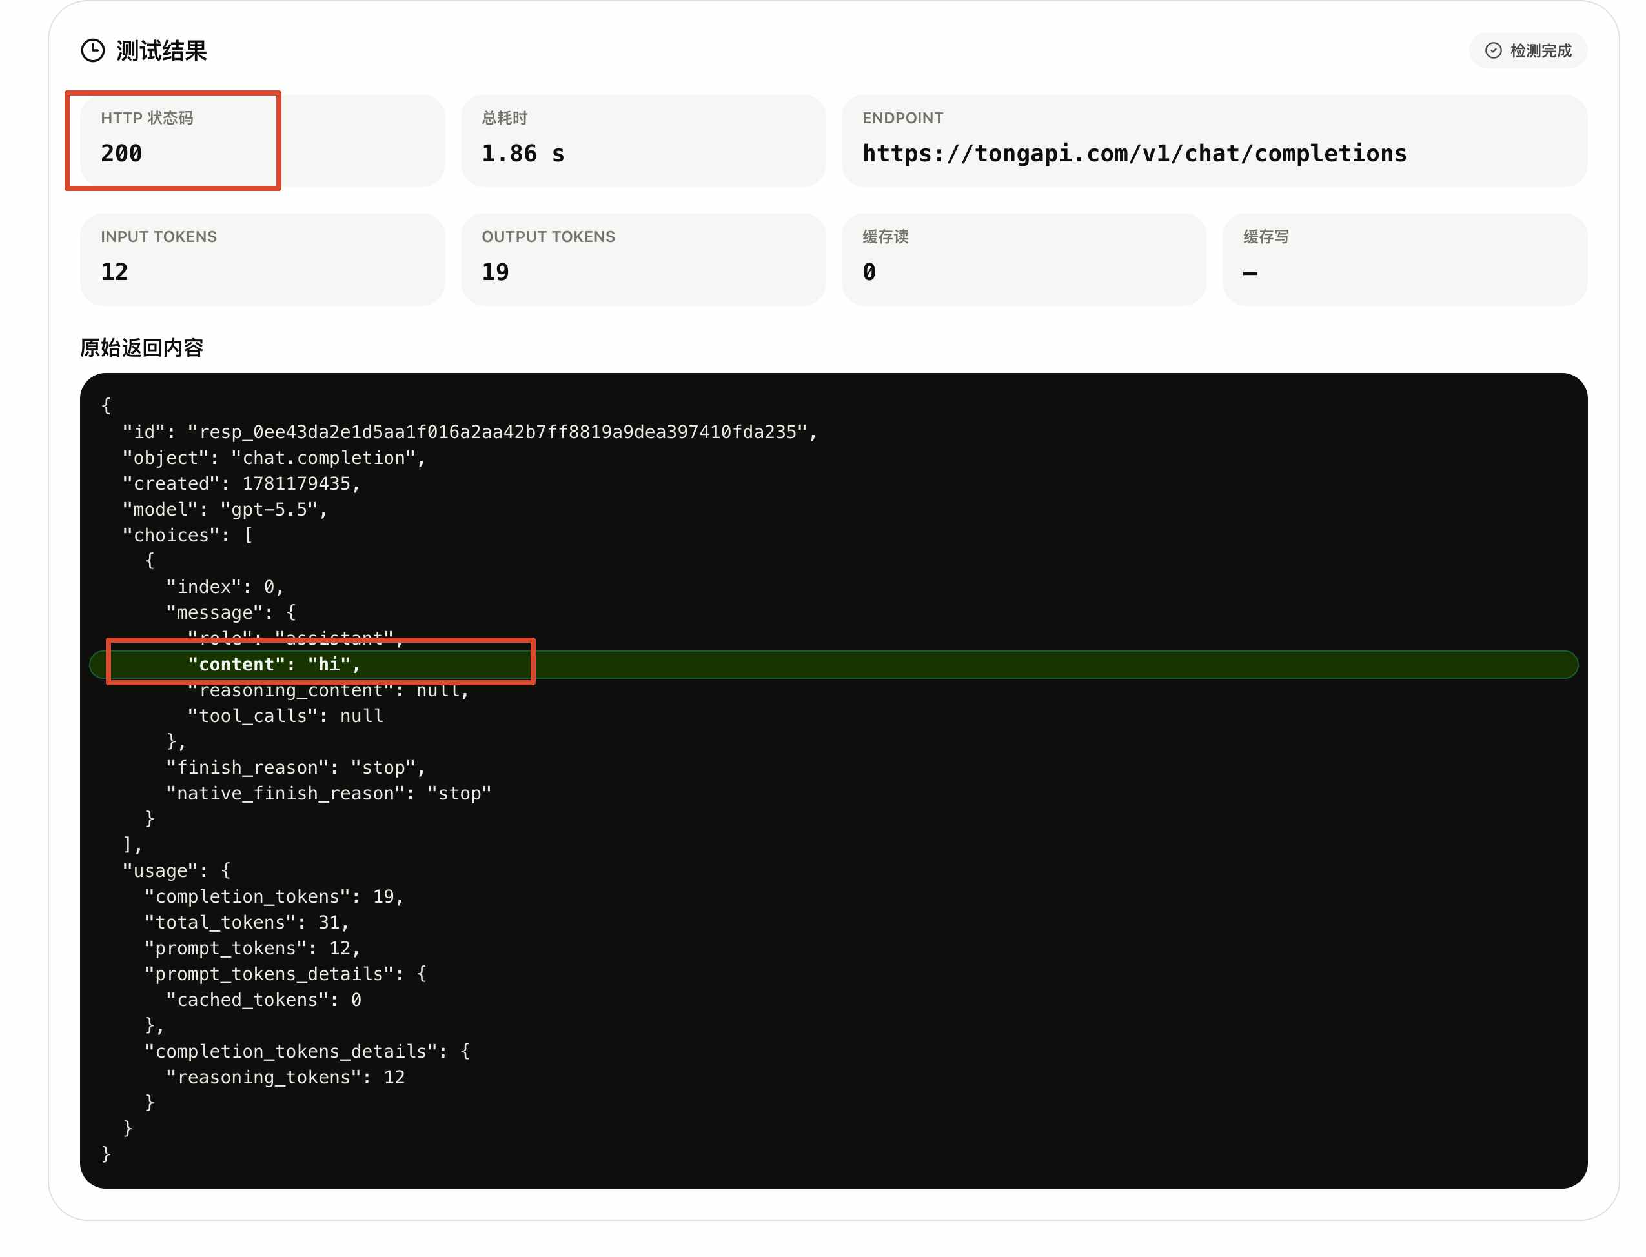Click the 测试结果 heading
1646x1257 pixels.
tap(161, 51)
